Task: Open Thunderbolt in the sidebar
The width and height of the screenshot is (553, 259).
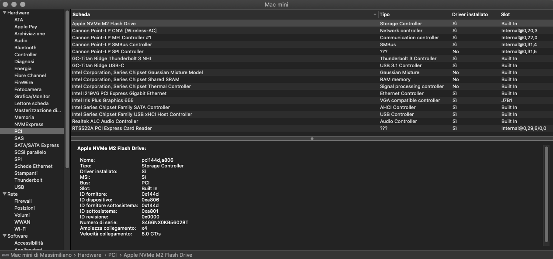Action: click(28, 180)
